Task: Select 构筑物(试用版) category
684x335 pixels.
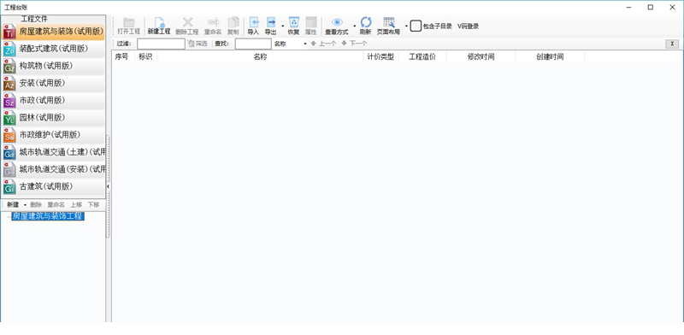Action: [53, 67]
